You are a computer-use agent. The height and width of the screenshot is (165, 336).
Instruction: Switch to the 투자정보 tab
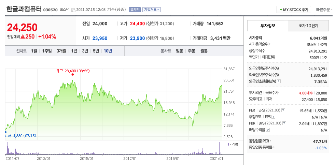(268, 26)
